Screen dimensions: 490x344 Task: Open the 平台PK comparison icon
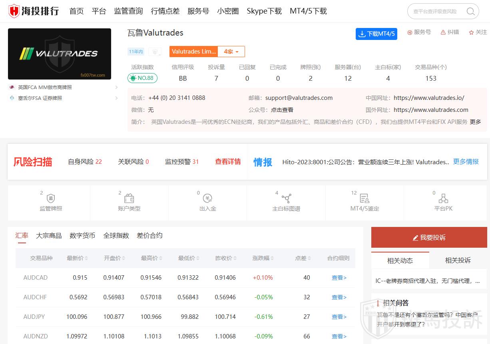pyautogui.click(x=443, y=199)
